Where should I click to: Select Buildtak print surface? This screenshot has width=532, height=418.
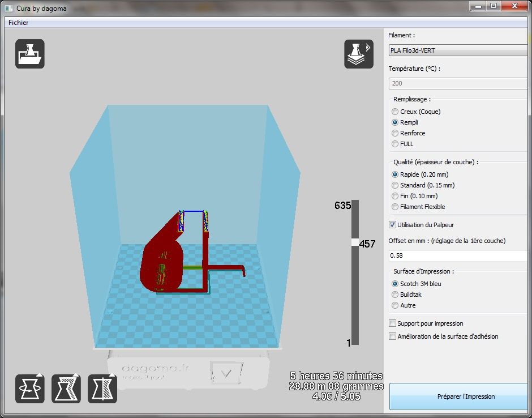pyautogui.click(x=407, y=295)
